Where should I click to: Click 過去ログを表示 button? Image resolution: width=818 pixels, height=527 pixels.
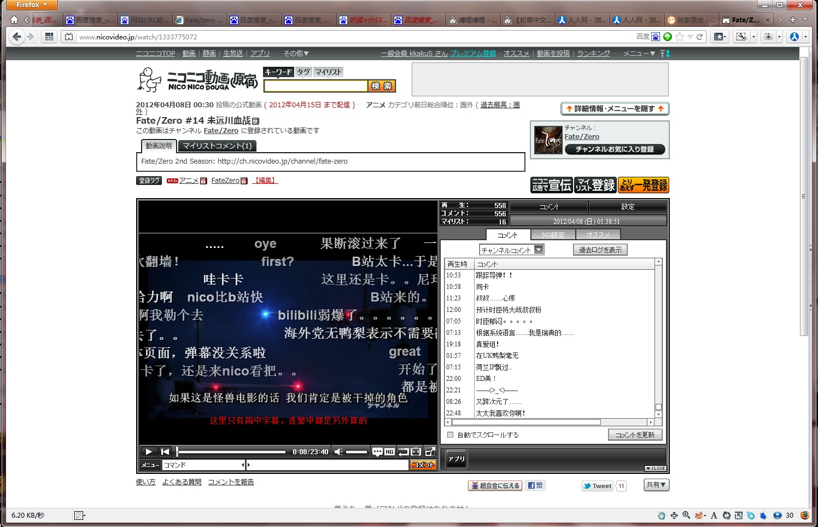pos(600,250)
